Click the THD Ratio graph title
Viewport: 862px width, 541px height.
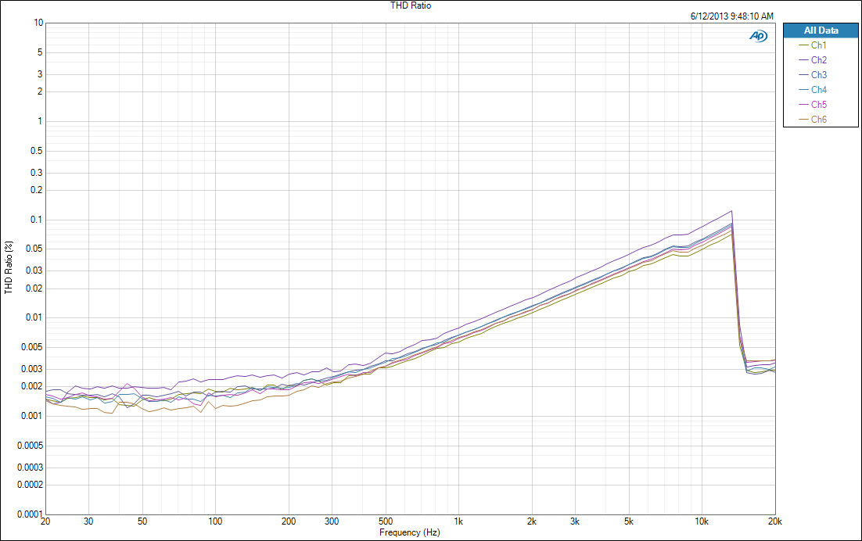pos(411,5)
